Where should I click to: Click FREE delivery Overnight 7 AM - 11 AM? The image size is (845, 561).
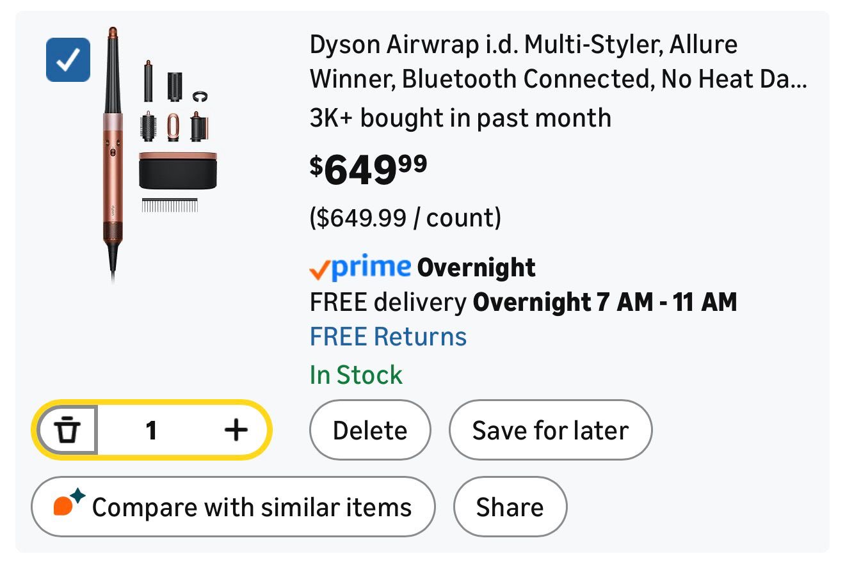522,301
